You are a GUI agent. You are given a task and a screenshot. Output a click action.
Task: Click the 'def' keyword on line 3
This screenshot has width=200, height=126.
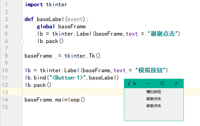(29, 19)
